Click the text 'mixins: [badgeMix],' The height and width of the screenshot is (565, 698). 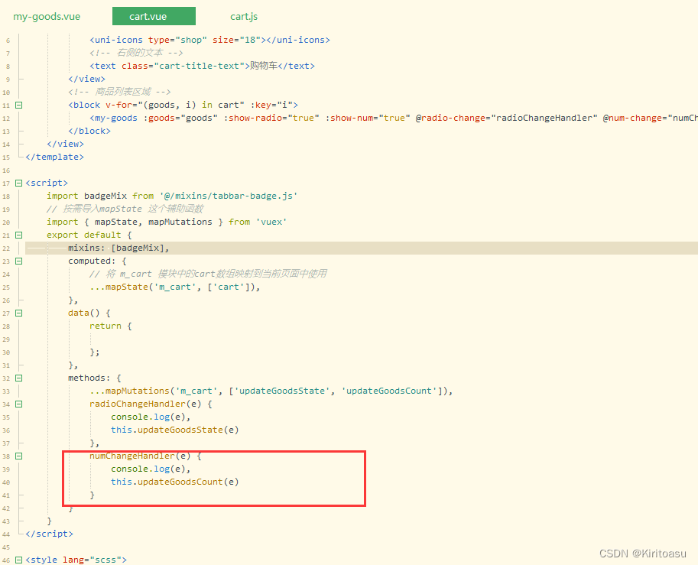tap(118, 248)
